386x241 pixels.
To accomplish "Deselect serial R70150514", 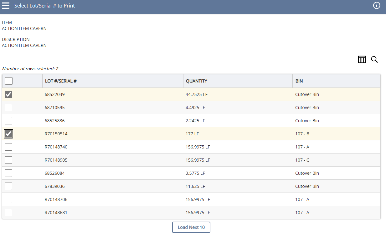I will [8, 134].
